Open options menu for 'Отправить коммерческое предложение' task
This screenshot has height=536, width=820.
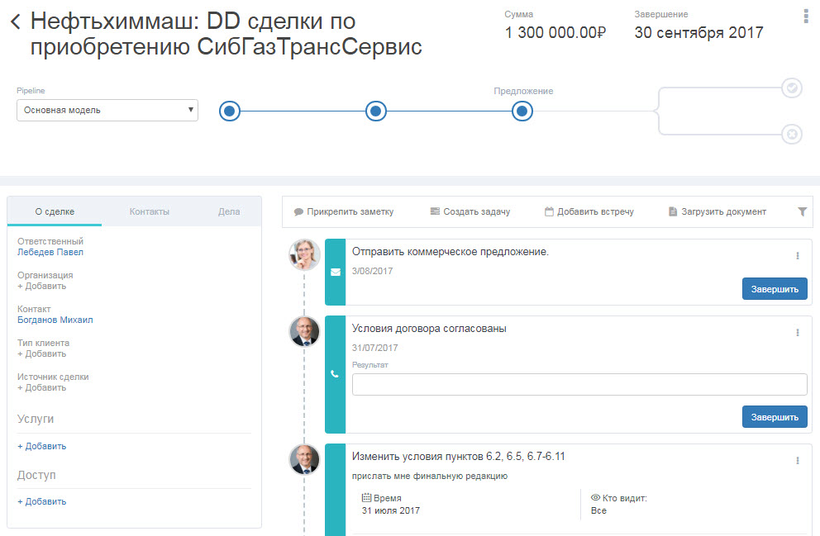[798, 256]
